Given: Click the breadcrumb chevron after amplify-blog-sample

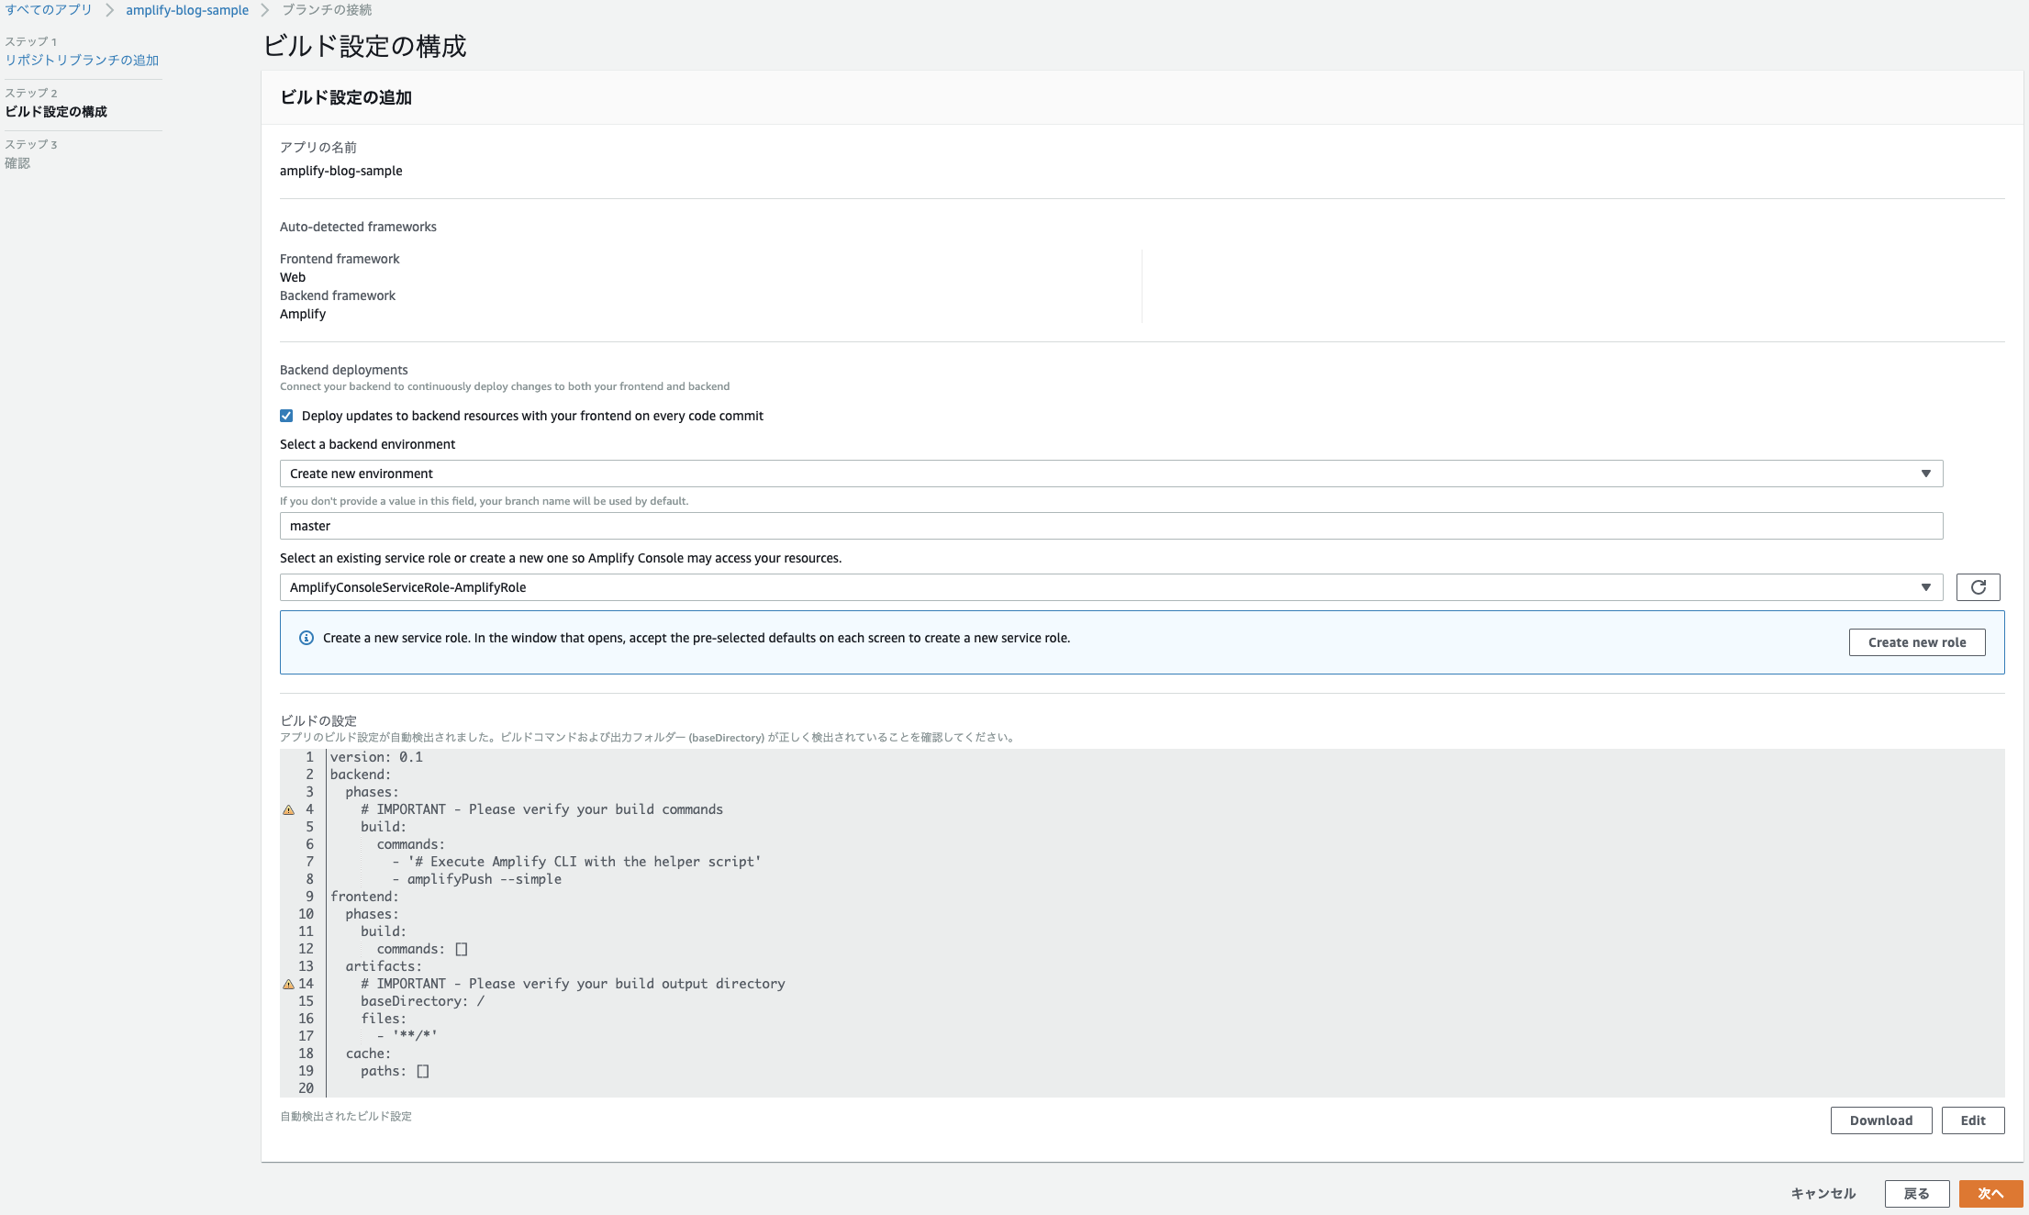Looking at the screenshot, I should (265, 10).
